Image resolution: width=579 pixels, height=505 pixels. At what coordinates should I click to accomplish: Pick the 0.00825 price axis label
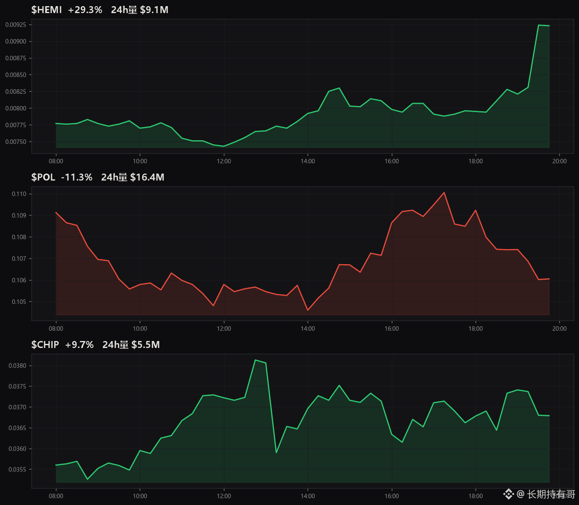[16, 92]
